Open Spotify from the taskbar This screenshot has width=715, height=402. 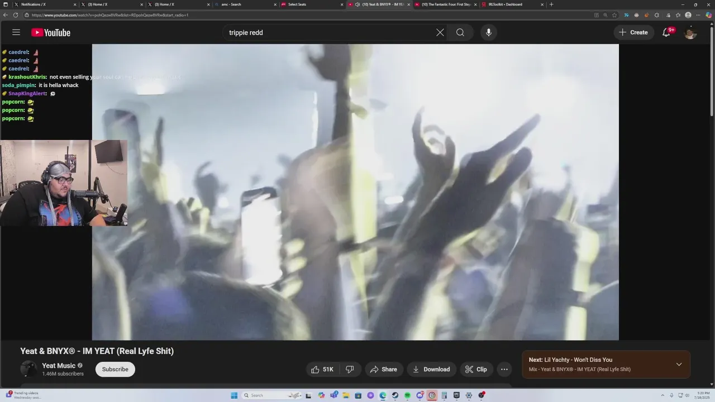407,395
